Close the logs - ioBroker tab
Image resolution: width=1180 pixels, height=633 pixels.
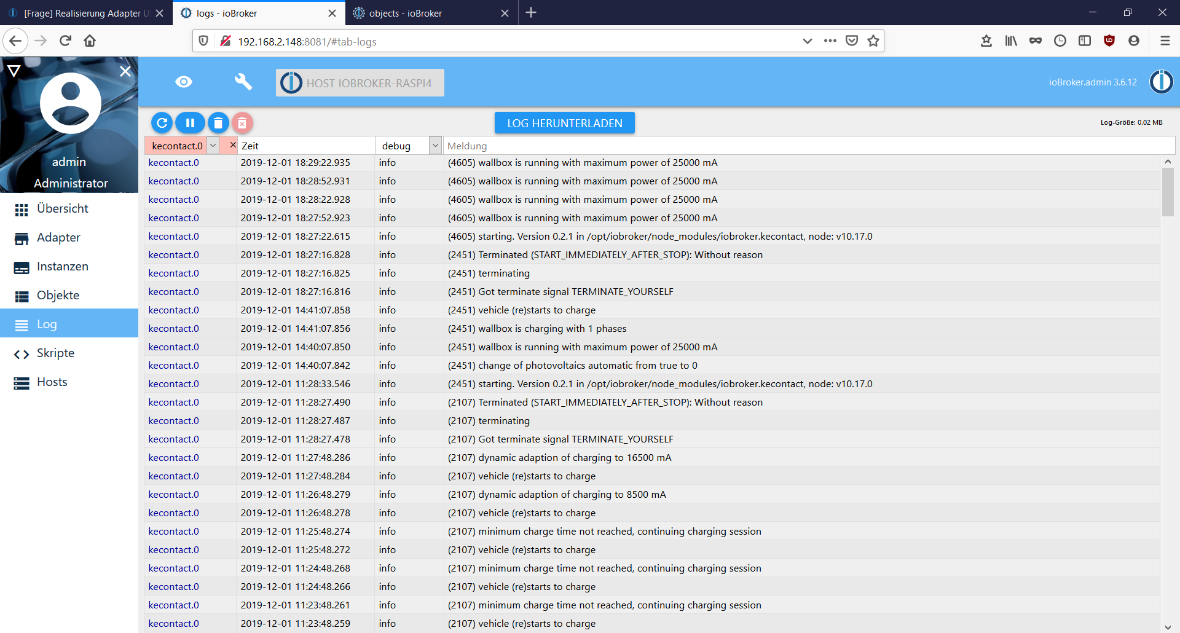(332, 13)
